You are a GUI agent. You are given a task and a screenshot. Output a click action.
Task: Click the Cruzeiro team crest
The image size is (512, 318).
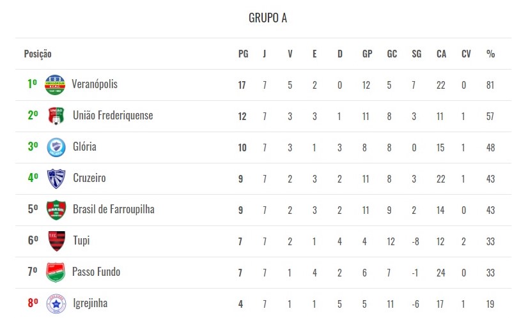click(x=56, y=179)
